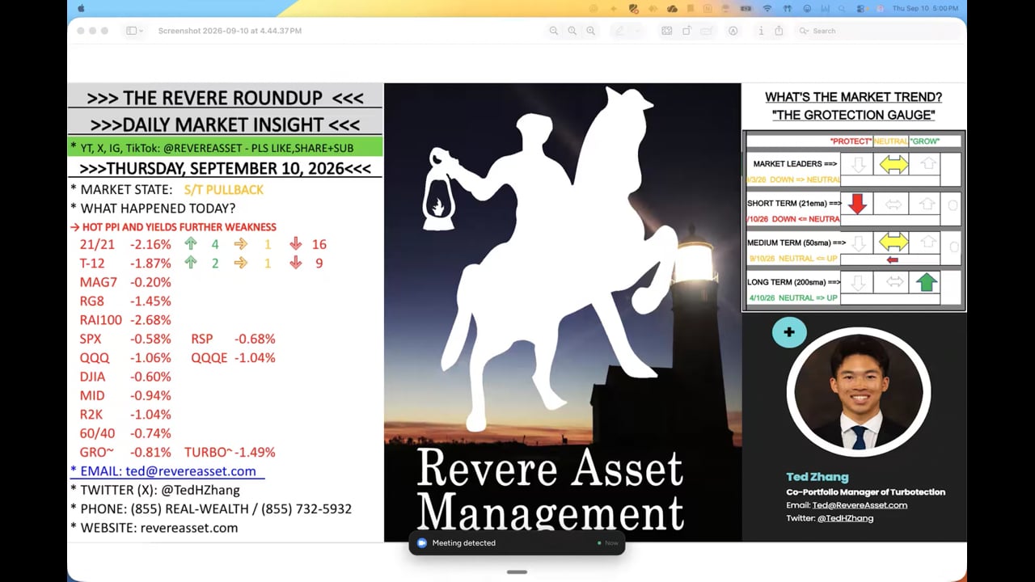Viewport: 1035px width, 582px height.
Task: Click Ted Zhang's profile photo
Action: (x=858, y=393)
